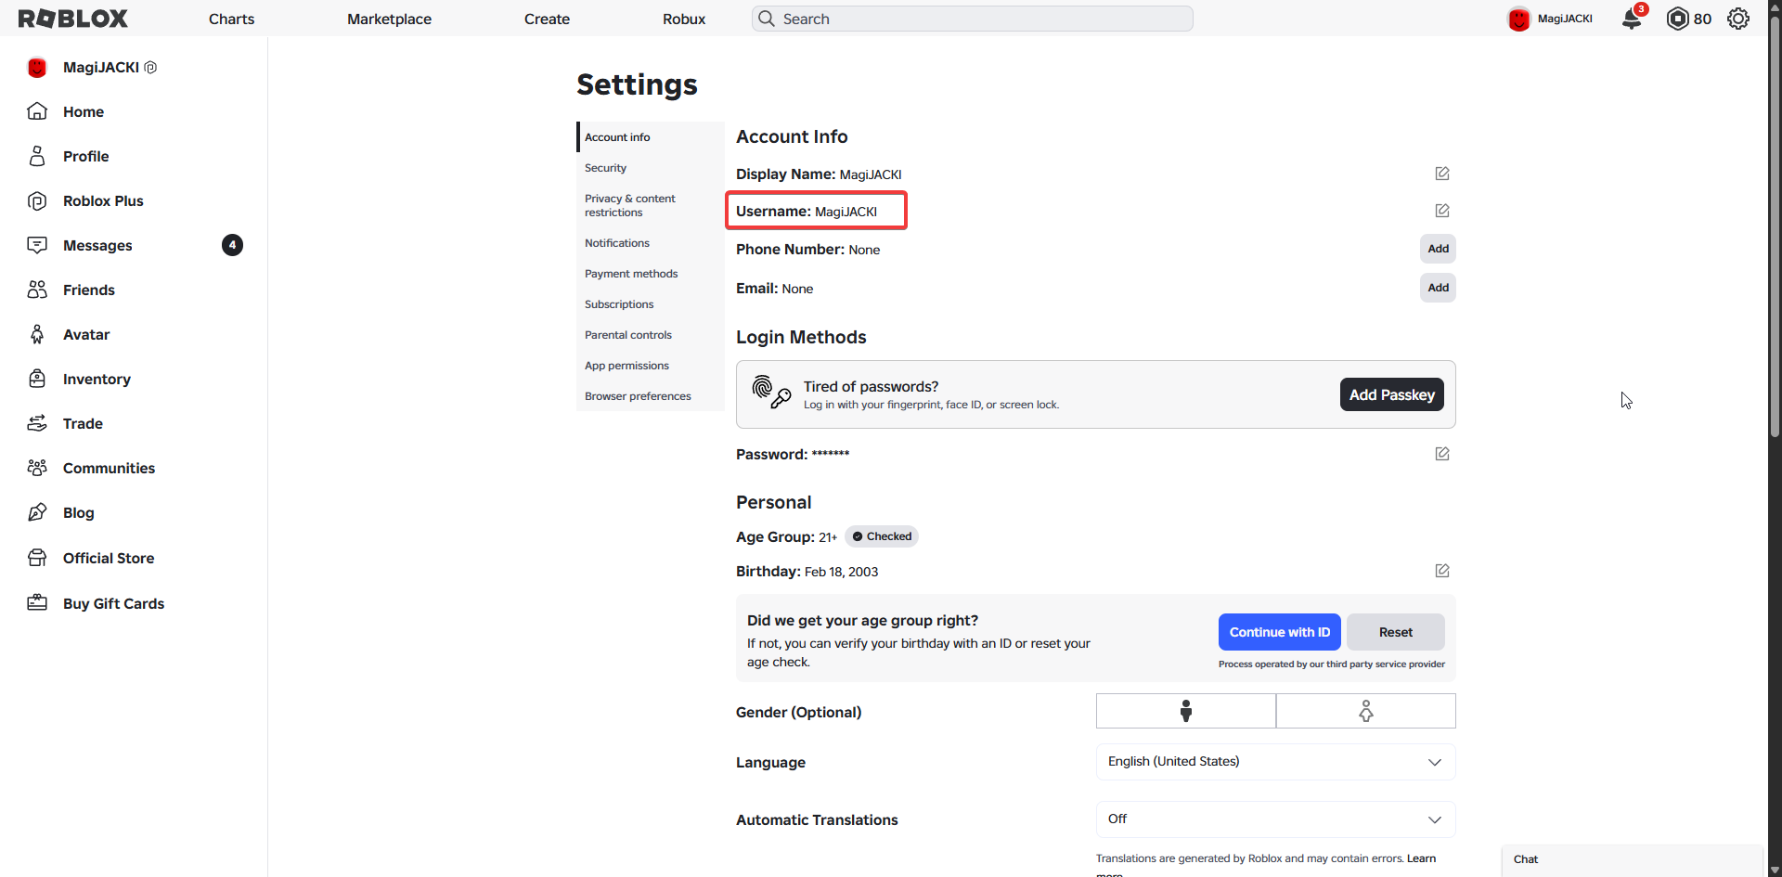Go to Robux in the top navigation
This screenshot has width=1782, height=877.
(x=684, y=19)
